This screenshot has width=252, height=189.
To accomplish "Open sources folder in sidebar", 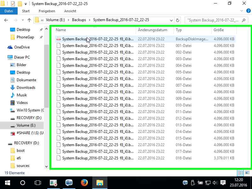I will pyautogui.click(x=20, y=166).
